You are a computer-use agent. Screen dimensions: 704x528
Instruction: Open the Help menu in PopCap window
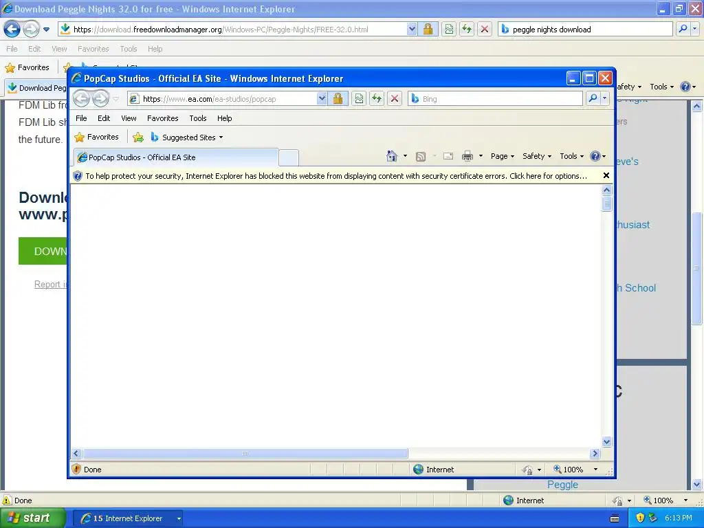(x=225, y=118)
